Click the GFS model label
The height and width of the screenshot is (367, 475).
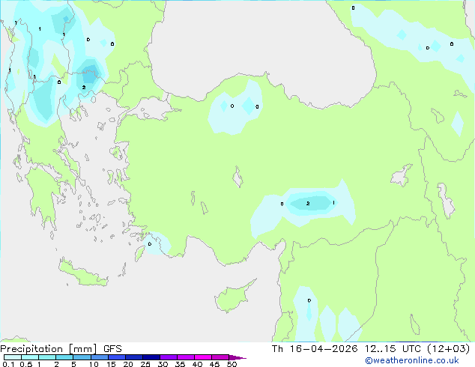(x=112, y=349)
